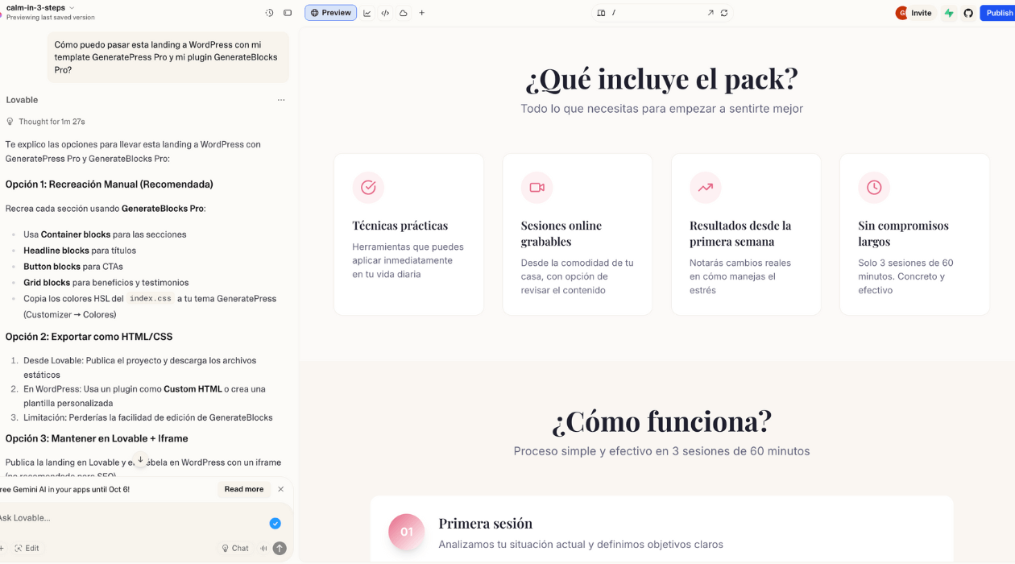The height and width of the screenshot is (564, 1015).
Task: Click the GitHub icon near Publish
Action: click(x=968, y=12)
